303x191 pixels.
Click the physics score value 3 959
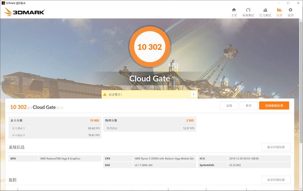click(x=190, y=120)
